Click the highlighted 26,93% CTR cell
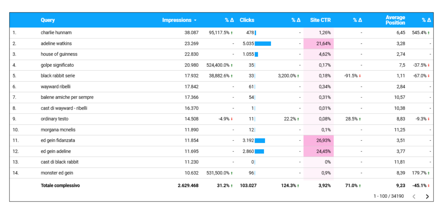Image resolution: width=439 pixels, height=205 pixels. (x=319, y=140)
